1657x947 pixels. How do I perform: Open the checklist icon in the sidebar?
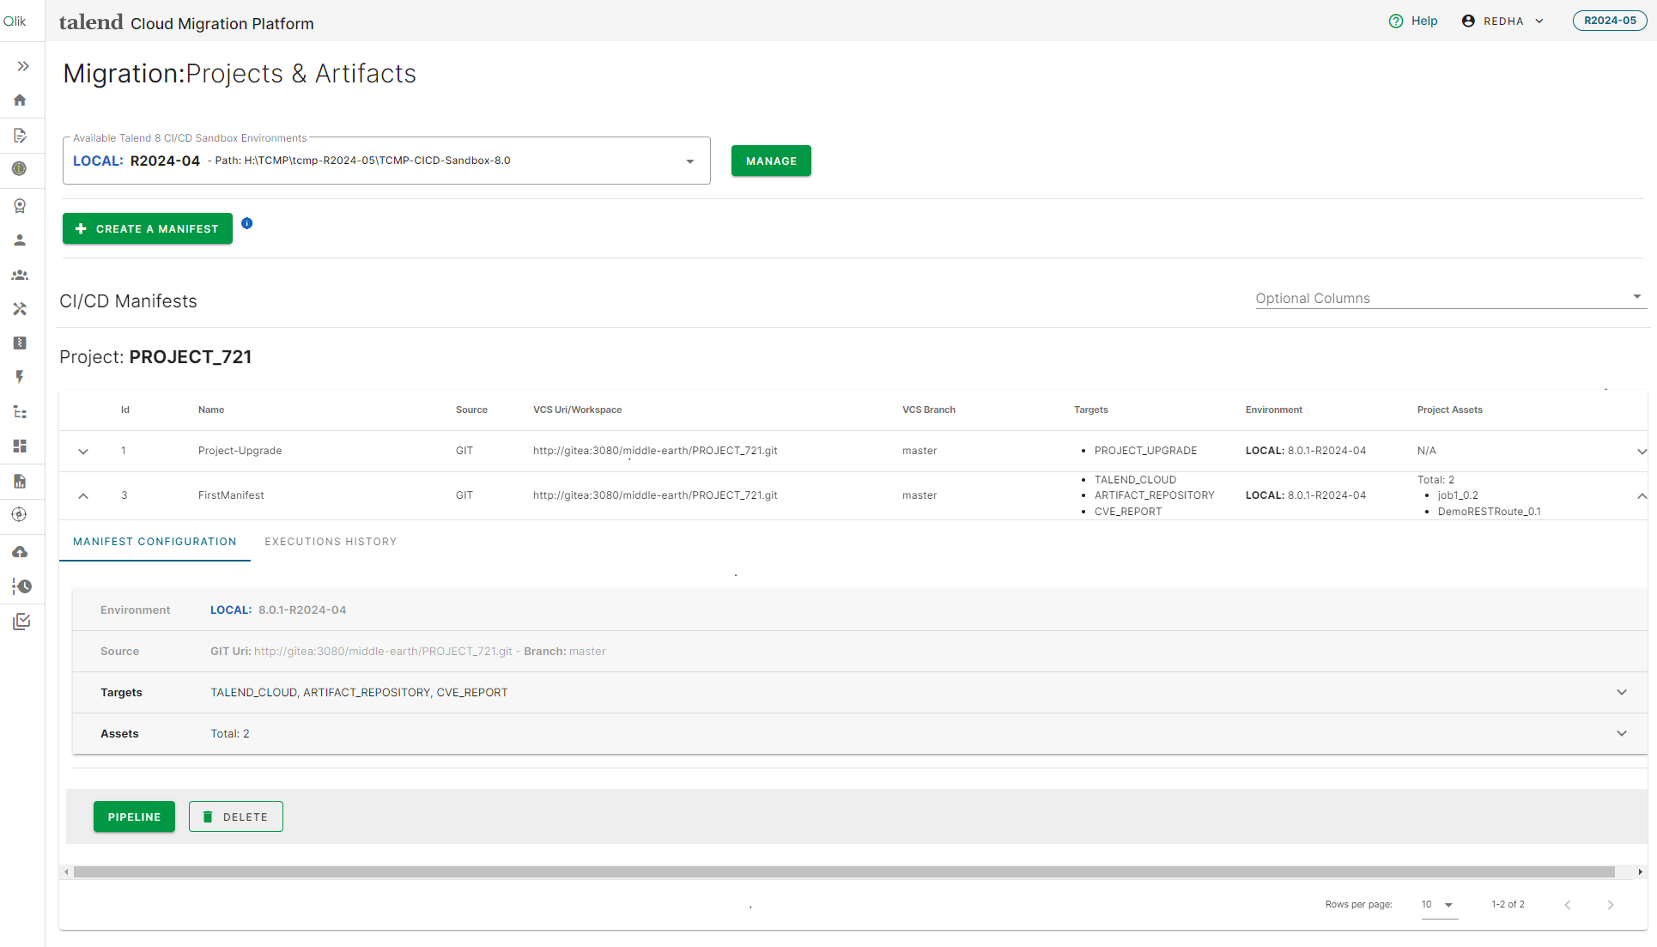(x=21, y=621)
